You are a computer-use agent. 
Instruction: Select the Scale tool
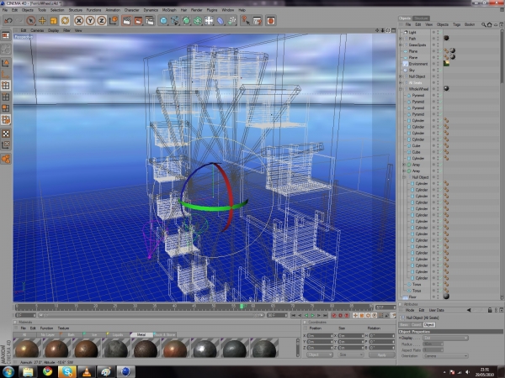(x=54, y=21)
